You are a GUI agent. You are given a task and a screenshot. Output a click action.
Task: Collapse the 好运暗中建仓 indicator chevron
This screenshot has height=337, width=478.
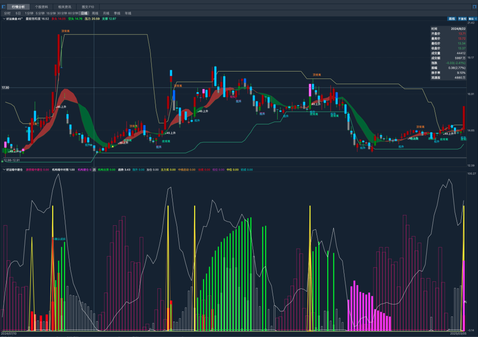[x=4, y=169]
